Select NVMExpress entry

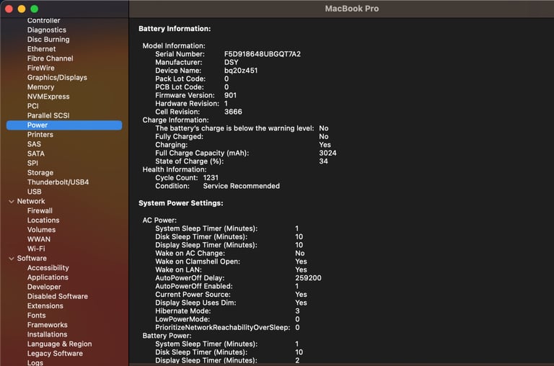(48, 97)
